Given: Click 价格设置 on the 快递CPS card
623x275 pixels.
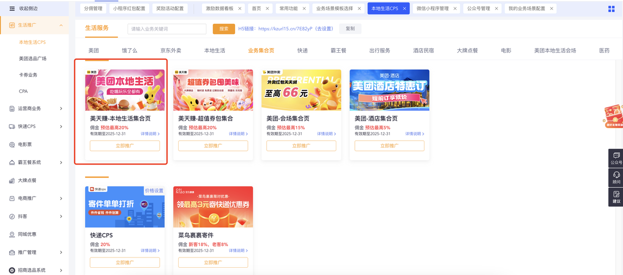Looking at the screenshot, I should 154,191.
